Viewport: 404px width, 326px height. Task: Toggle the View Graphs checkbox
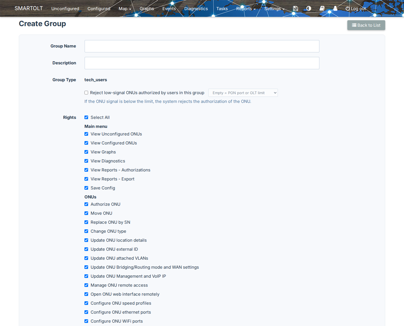[86, 152]
